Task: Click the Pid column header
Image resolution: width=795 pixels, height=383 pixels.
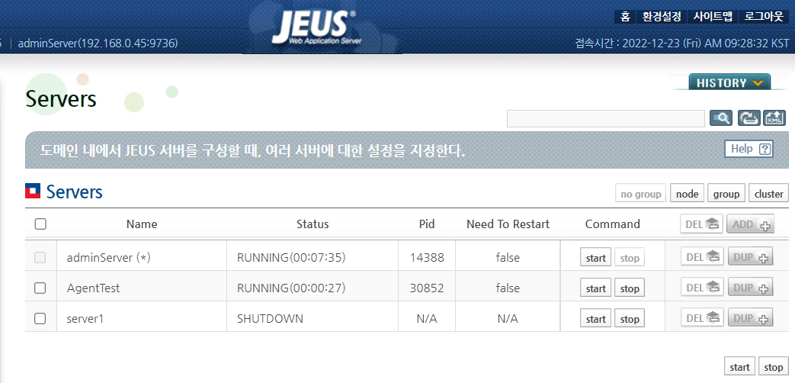Action: 427,224
